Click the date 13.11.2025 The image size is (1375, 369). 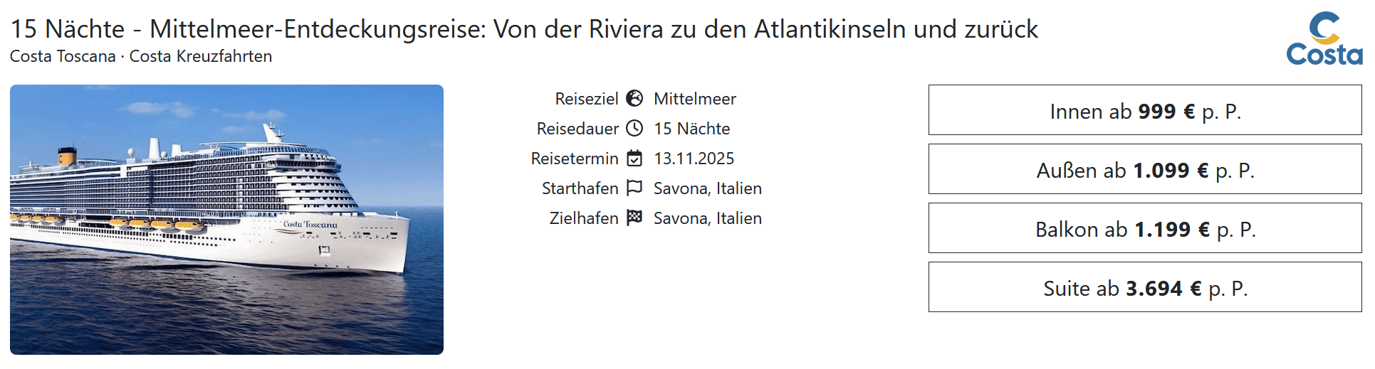(x=694, y=159)
